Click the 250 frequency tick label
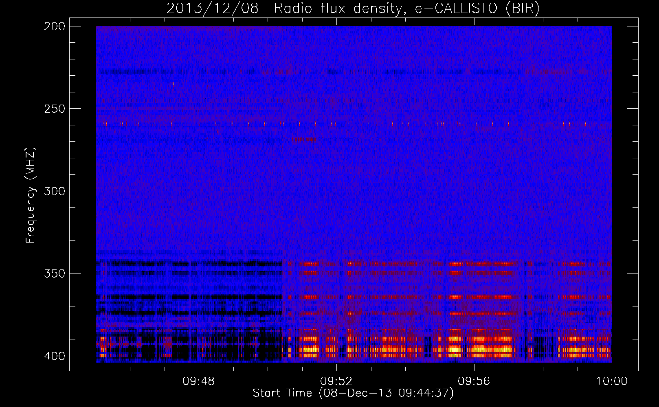This screenshot has width=659, height=407. click(54, 109)
